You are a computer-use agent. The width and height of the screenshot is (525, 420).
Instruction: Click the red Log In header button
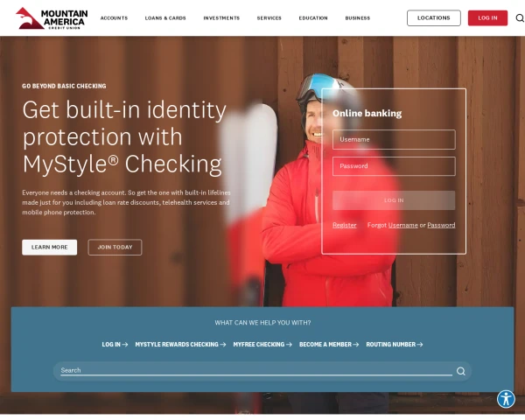[x=487, y=18]
